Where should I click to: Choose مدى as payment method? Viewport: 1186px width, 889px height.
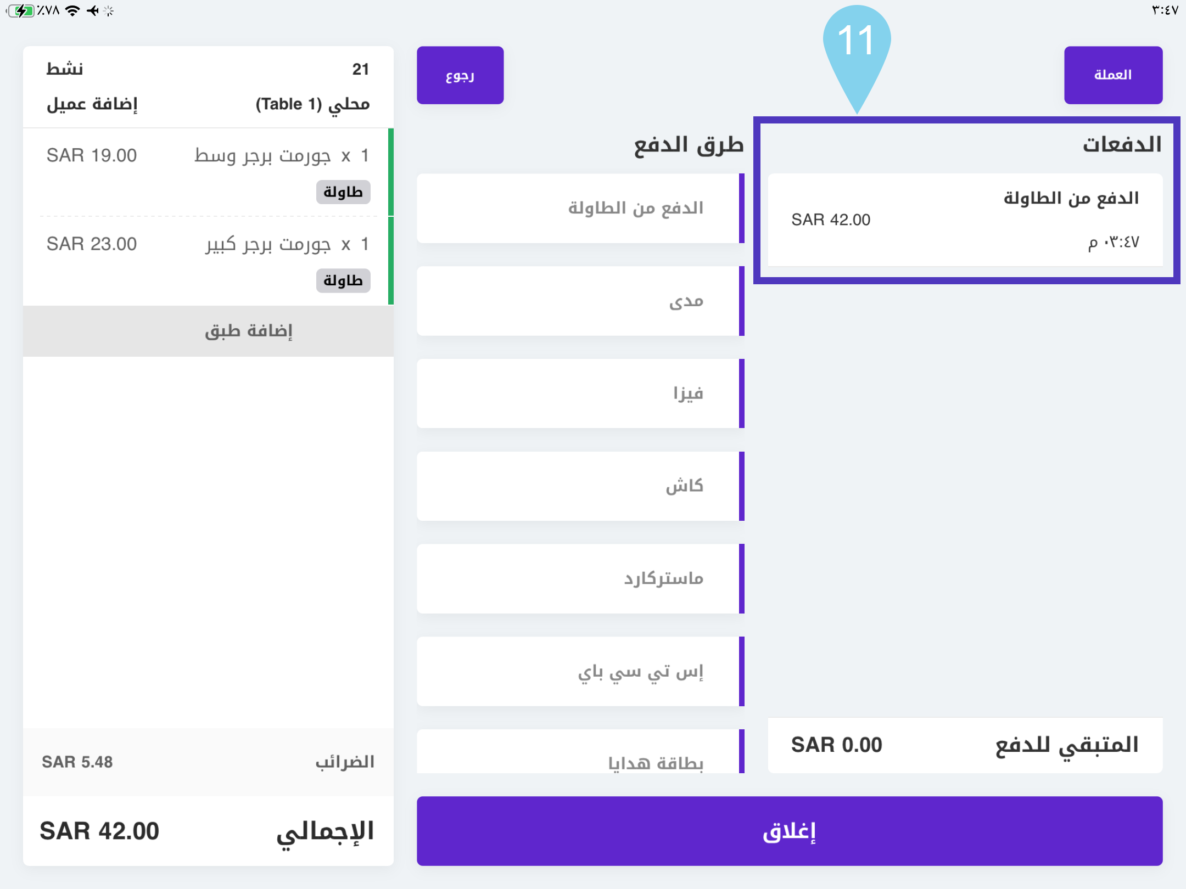click(x=579, y=301)
